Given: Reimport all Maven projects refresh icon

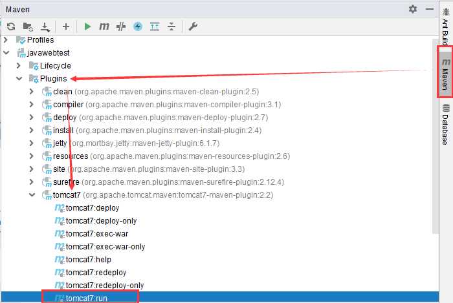Looking at the screenshot, I should coord(11,26).
